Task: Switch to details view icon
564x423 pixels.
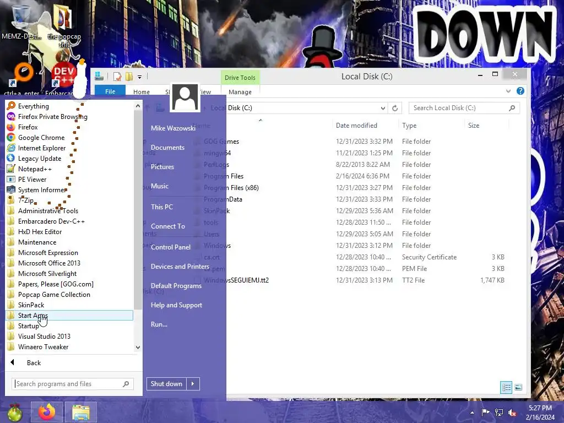Action: (x=506, y=387)
